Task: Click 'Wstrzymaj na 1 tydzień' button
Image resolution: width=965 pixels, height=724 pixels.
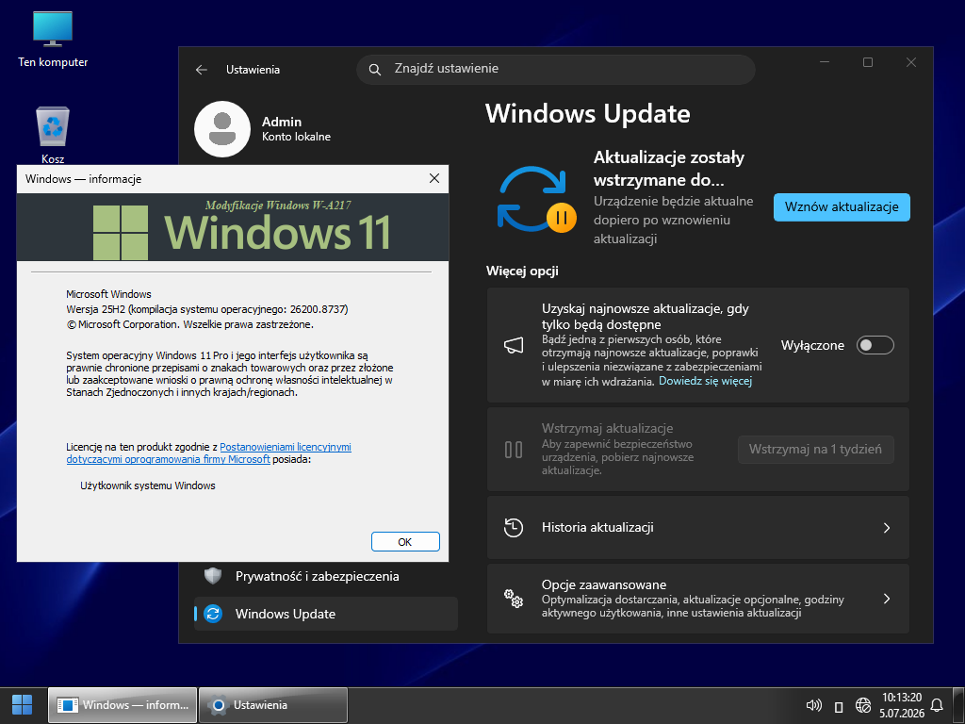Action: [x=815, y=450]
